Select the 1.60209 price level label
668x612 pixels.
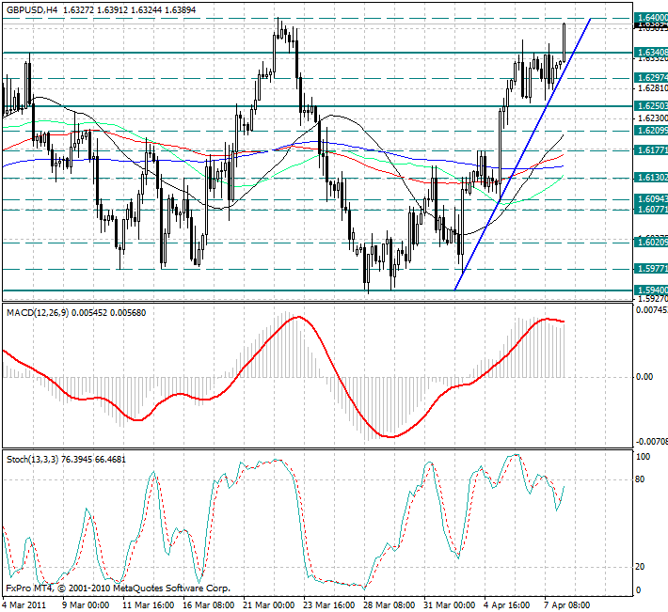[x=651, y=243]
